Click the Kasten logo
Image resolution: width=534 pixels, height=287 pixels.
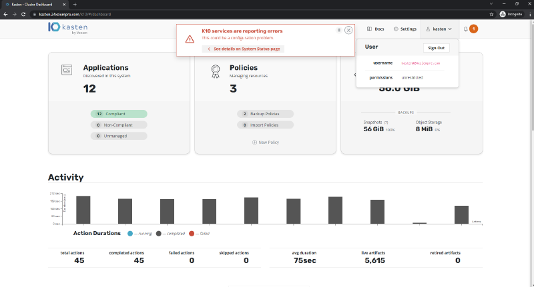point(68,28)
